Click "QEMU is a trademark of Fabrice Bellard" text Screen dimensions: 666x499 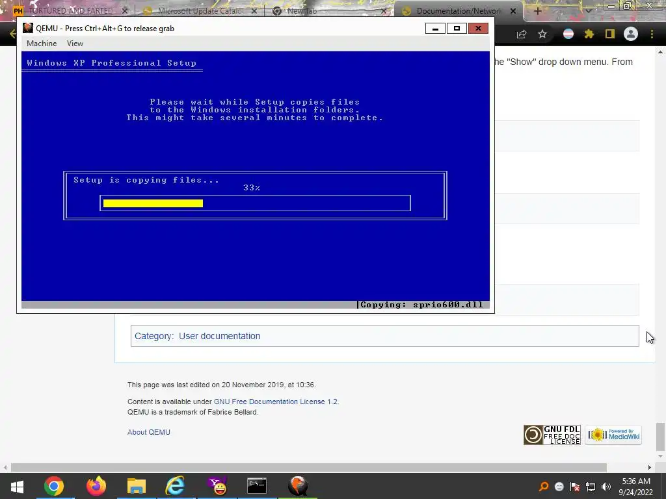point(193,412)
